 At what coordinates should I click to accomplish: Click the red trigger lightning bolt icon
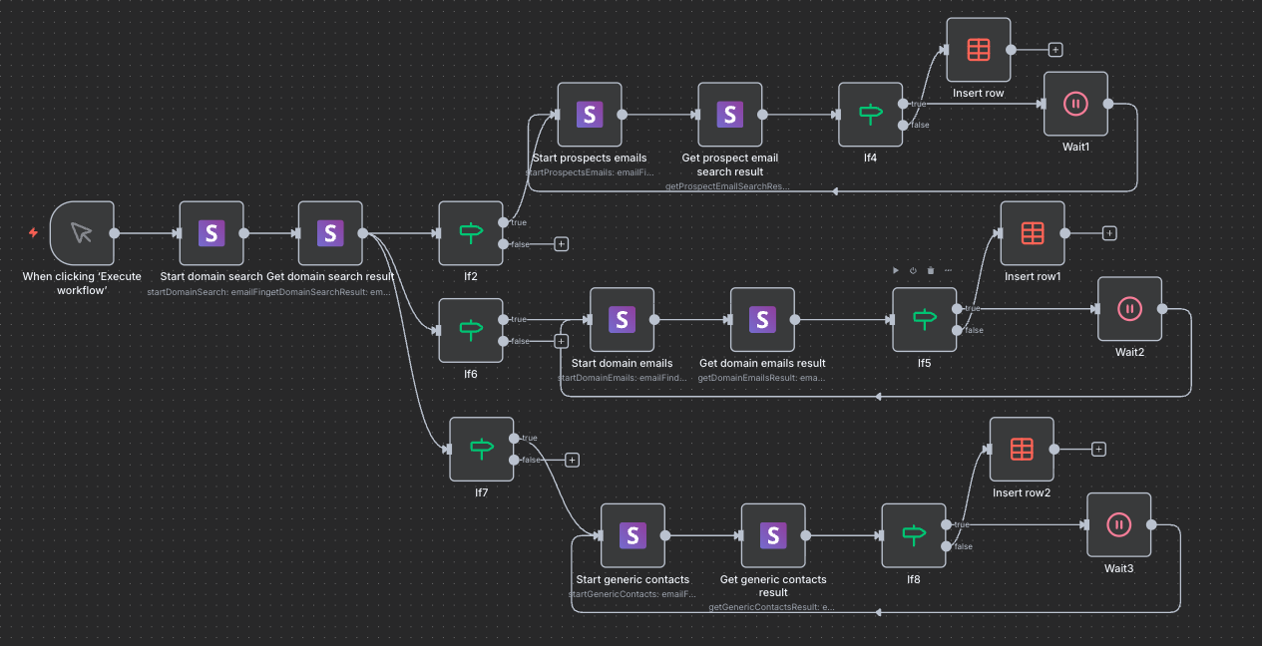(33, 232)
